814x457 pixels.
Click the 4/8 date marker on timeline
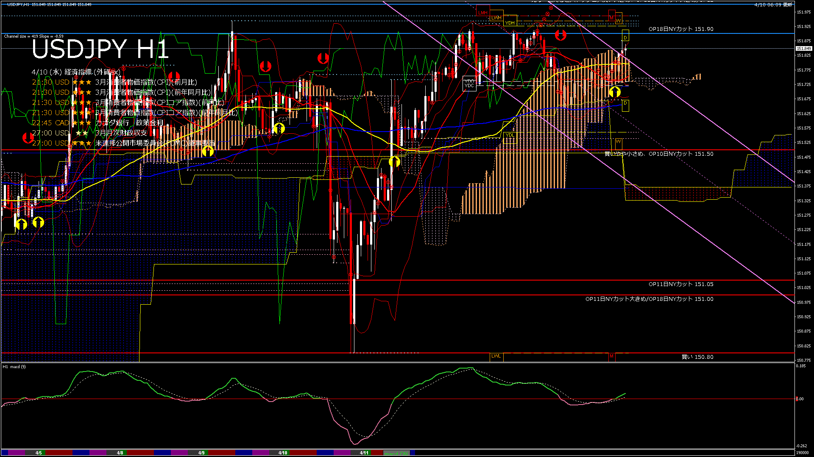120,453
